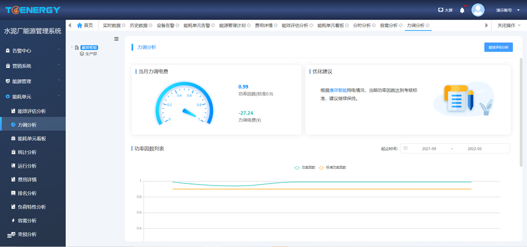Open the 关闭操作 dropdown

[509, 25]
